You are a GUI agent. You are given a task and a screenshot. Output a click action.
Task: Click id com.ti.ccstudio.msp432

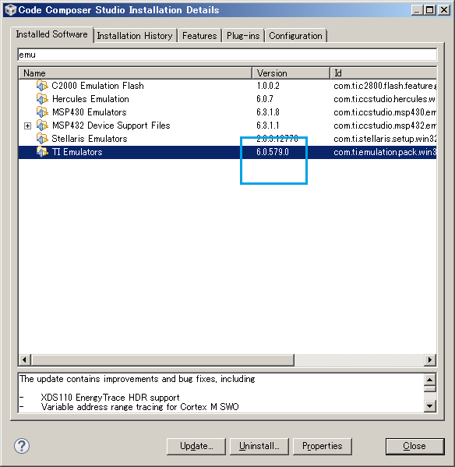(x=385, y=126)
